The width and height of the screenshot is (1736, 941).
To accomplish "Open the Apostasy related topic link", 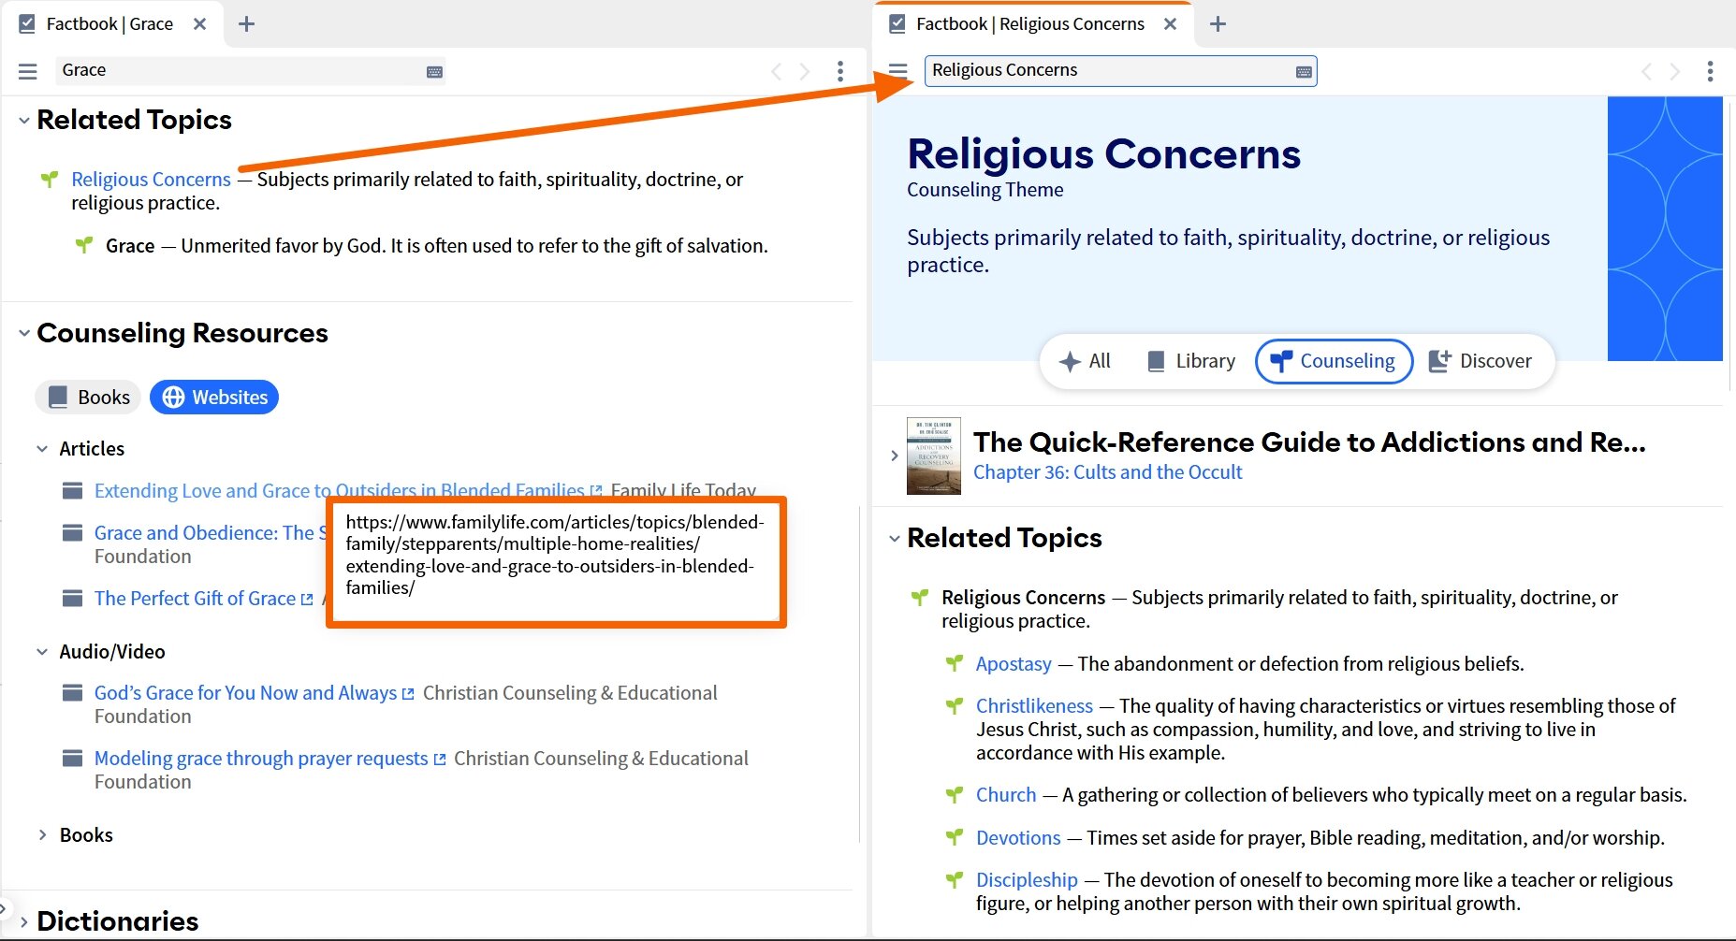I will [1013, 663].
